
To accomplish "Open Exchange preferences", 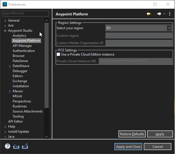I will coord(20,81).
